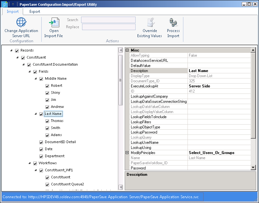The height and width of the screenshot is (203, 259).
Task: Toggle the Jim checkbox
Action: [x=47, y=100]
